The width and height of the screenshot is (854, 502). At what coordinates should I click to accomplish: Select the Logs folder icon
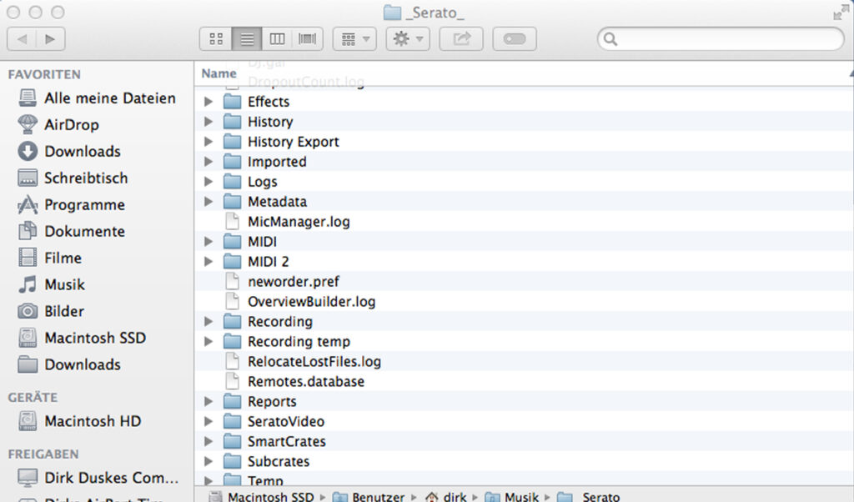tap(232, 182)
